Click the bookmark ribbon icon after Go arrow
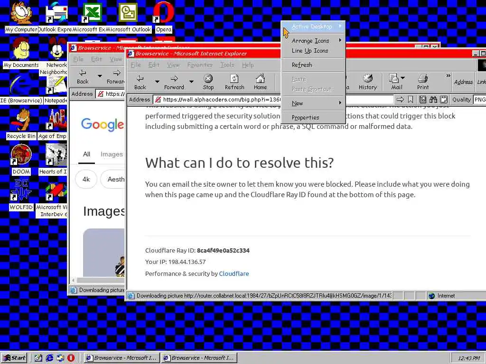 411,100
